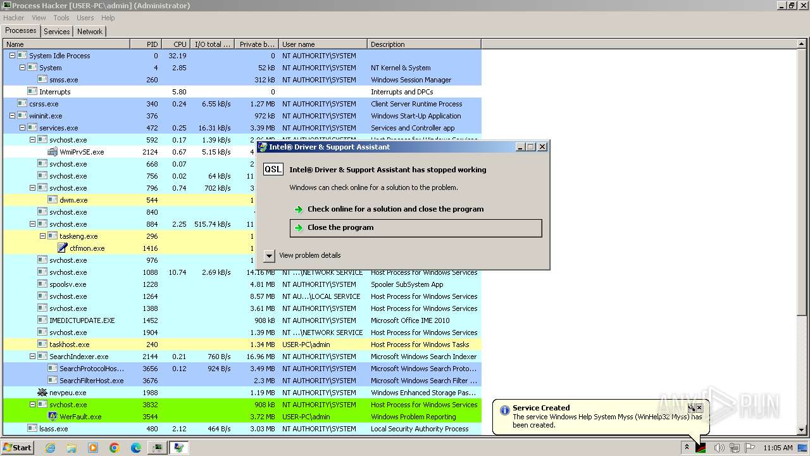Select the csrss.exe process icon

[x=22, y=104]
